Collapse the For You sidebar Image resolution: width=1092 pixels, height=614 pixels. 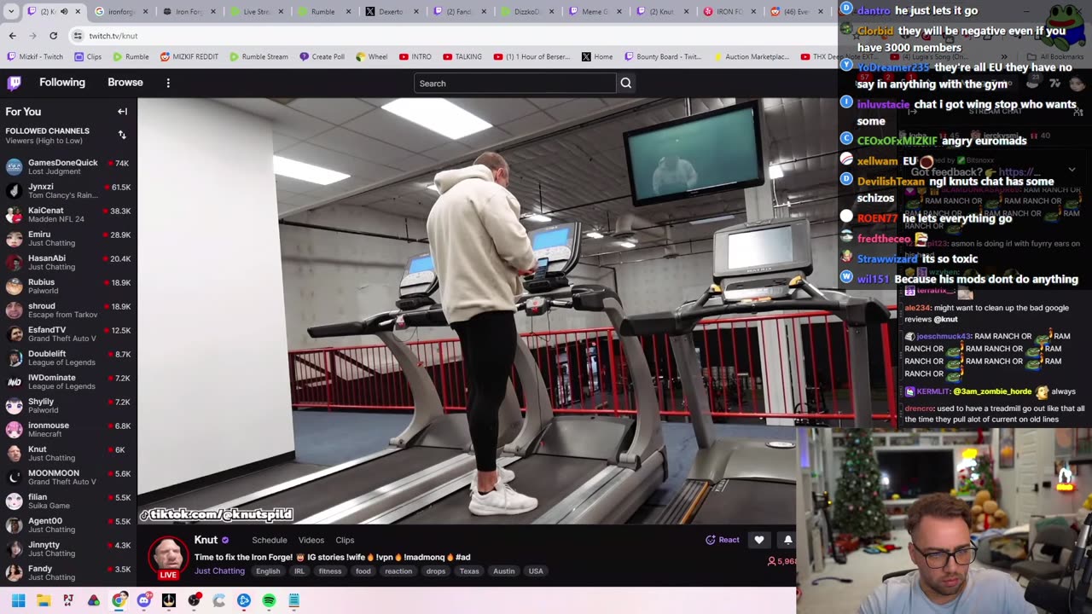(x=122, y=112)
